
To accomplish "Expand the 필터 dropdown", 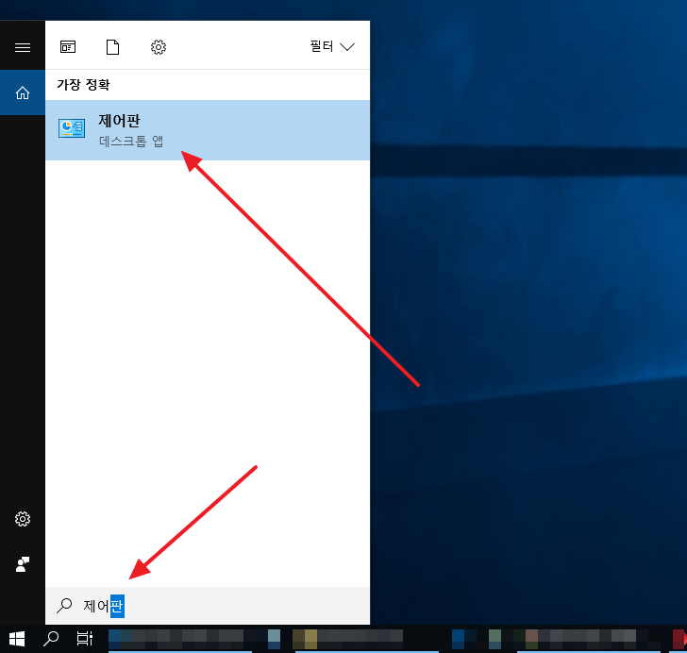I will pos(332,46).
